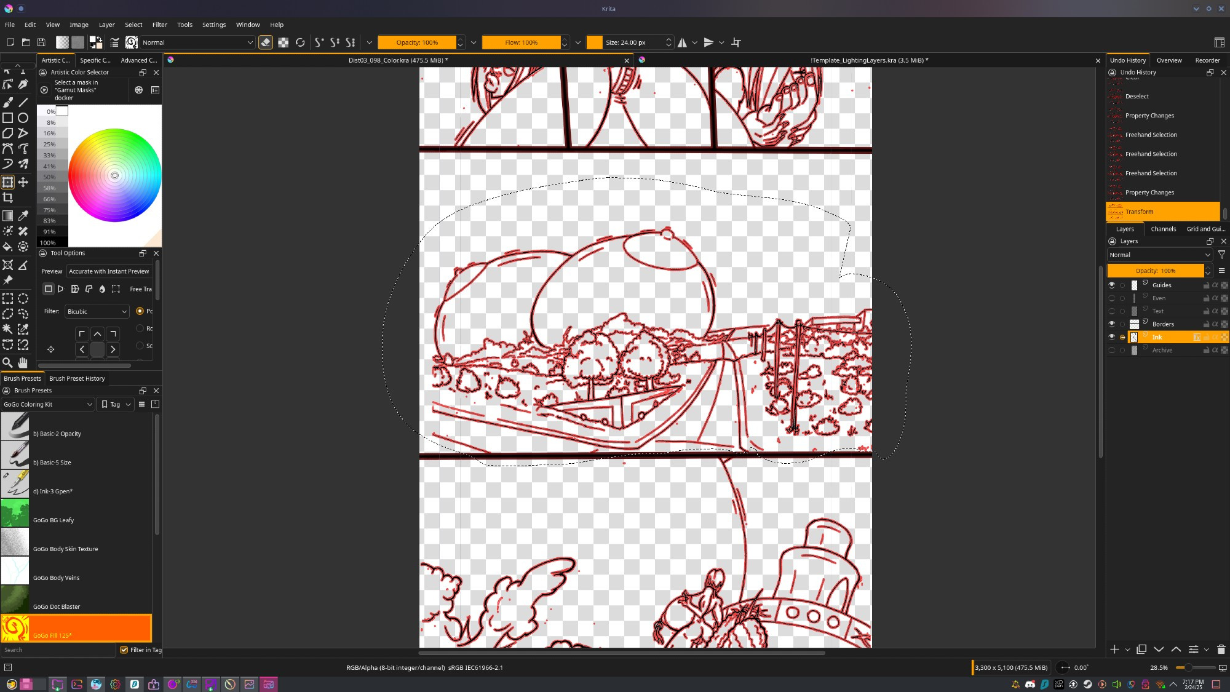This screenshot has height=692, width=1230.
Task: Add a new layer with plus button
Action: tap(1114, 649)
